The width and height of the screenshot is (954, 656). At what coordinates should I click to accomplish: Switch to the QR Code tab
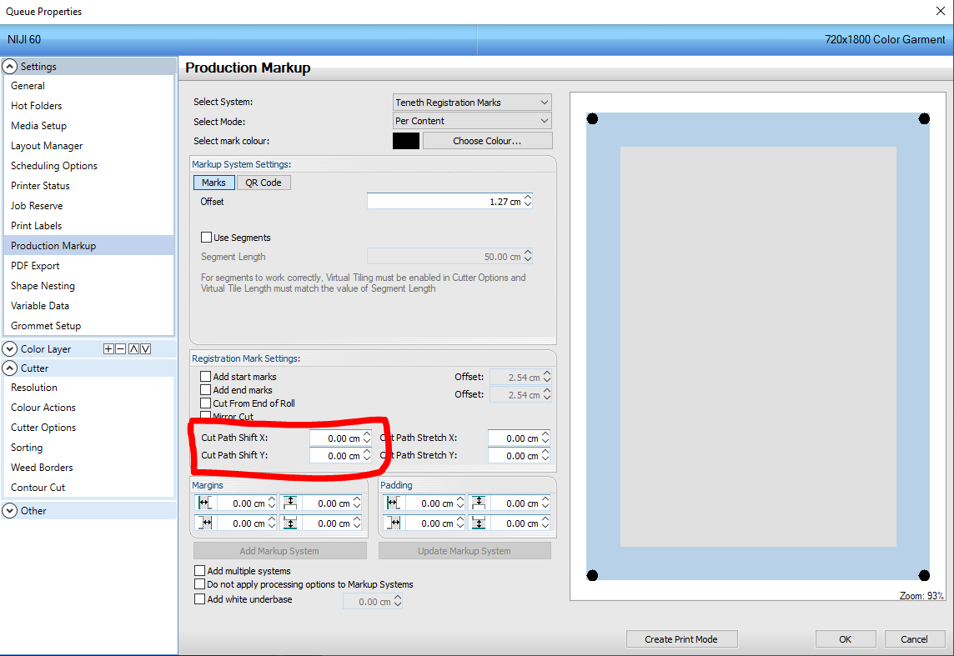[x=264, y=182]
